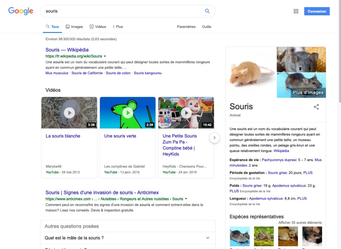Open Apodemus sylvaticus link in Longueur row
Image resolution: width=341 pixels, height=249 pixels.
(x=266, y=198)
